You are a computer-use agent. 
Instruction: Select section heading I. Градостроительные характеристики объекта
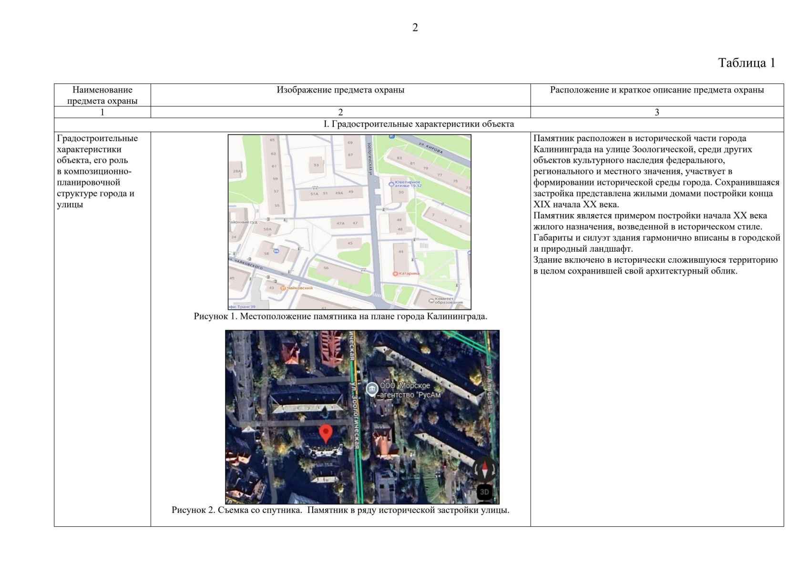point(419,124)
